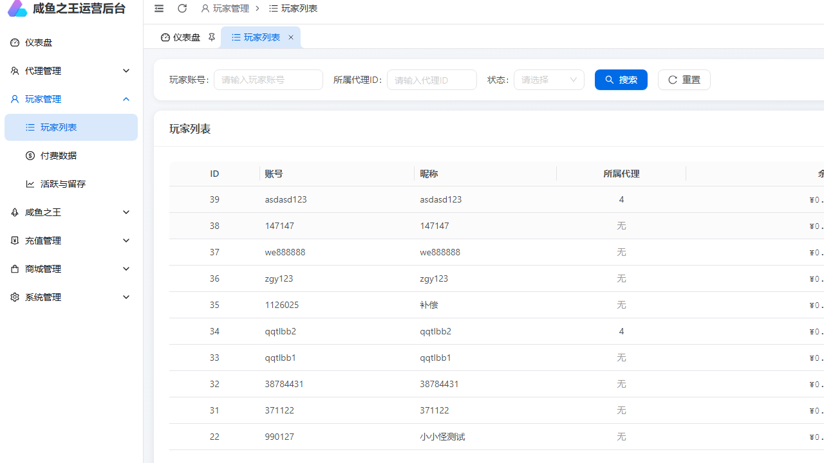The image size is (824, 463).
Task: Expand the 代理管理 menu
Action: click(71, 71)
